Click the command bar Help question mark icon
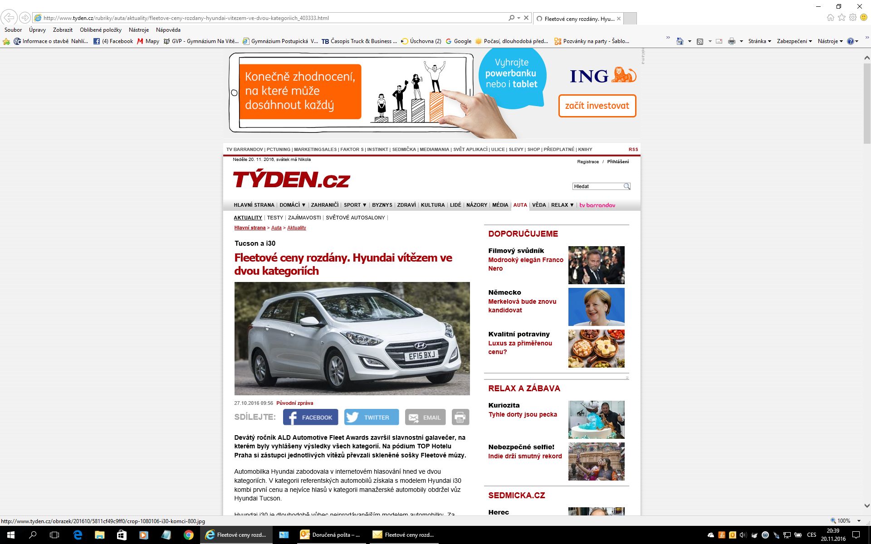Image resolution: width=871 pixels, height=544 pixels. tap(850, 41)
